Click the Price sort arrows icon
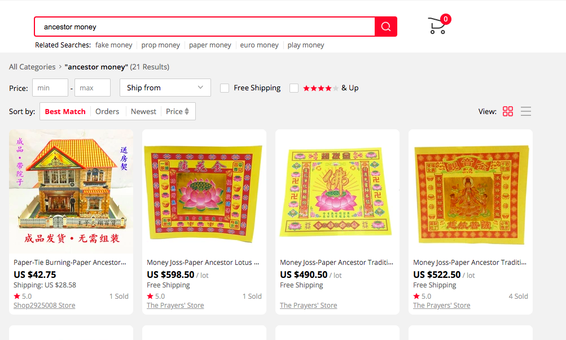This screenshot has width=566, height=340. 187,111
